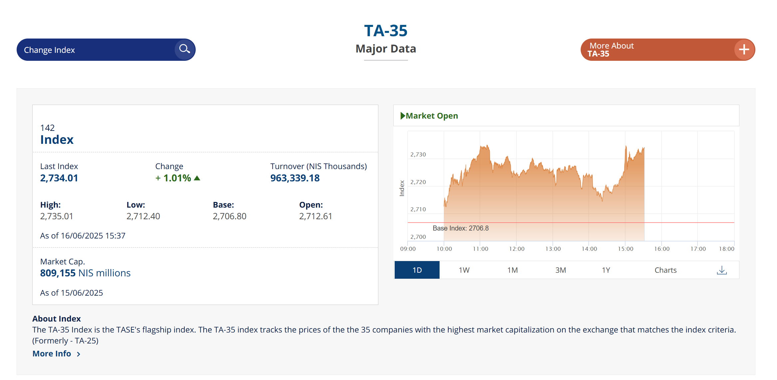Image resolution: width=777 pixels, height=380 pixels.
Task: Click index number 142 above Index
Action: [x=47, y=128]
